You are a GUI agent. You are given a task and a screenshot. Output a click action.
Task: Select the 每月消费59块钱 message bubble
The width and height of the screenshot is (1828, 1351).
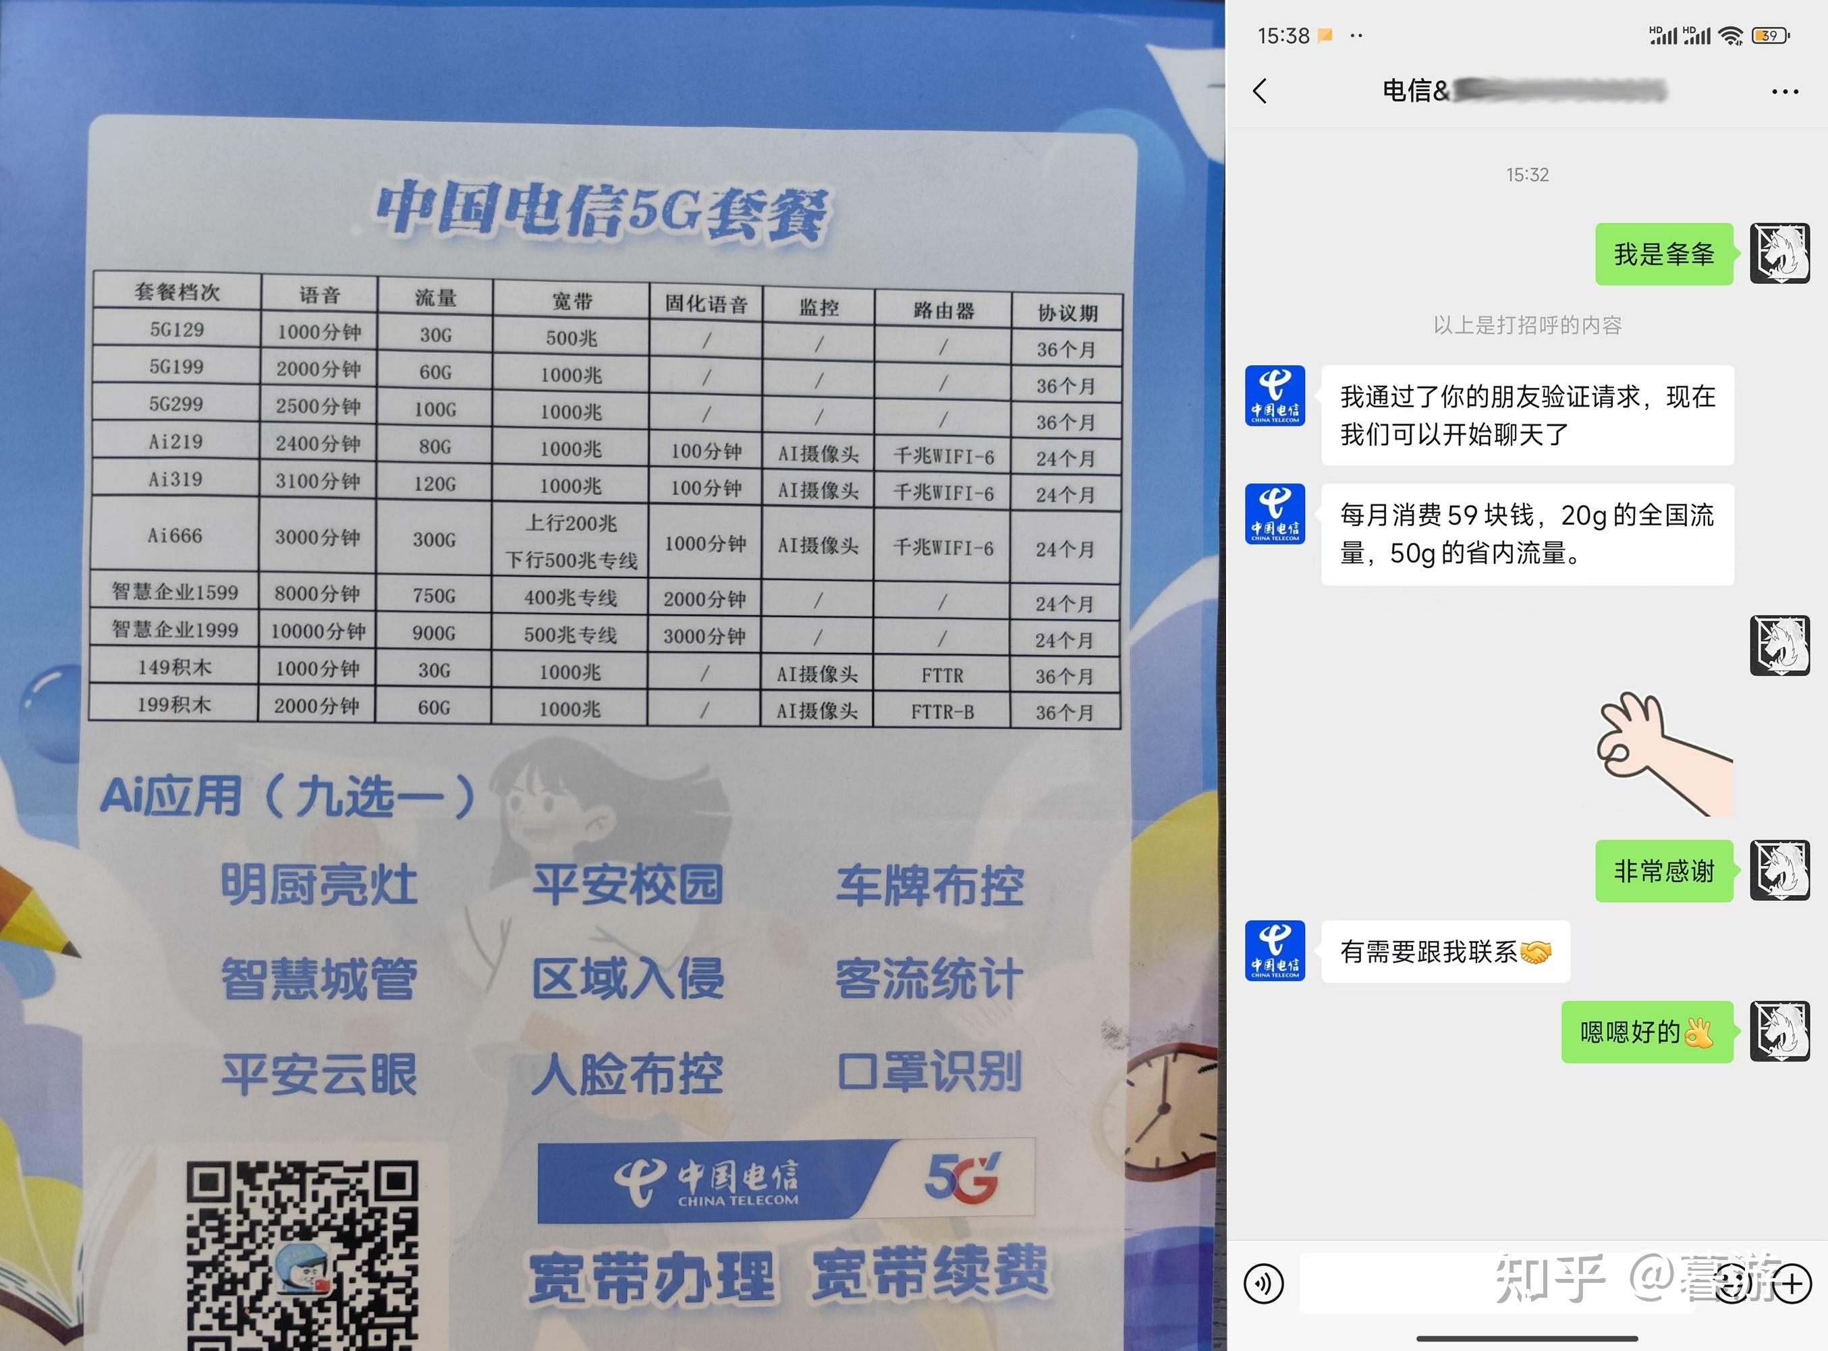[1527, 534]
